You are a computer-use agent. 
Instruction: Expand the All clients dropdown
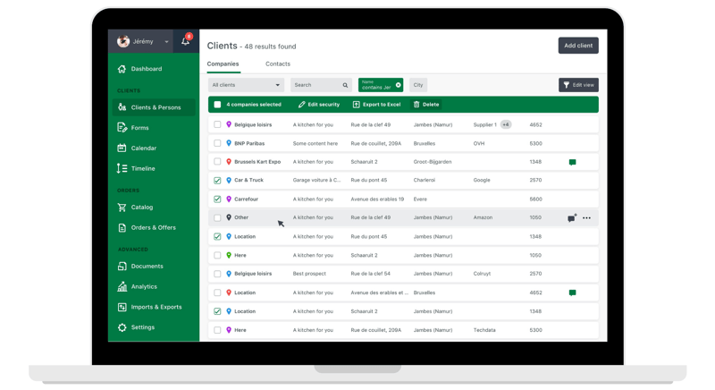[246, 85]
